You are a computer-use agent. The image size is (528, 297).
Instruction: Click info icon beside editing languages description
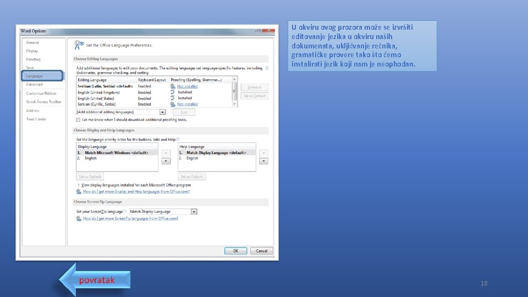267,68
